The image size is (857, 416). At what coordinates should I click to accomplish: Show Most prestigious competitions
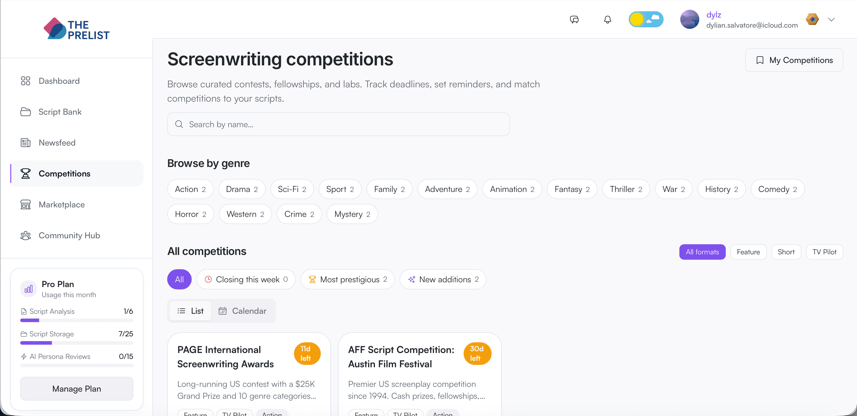tap(347, 279)
